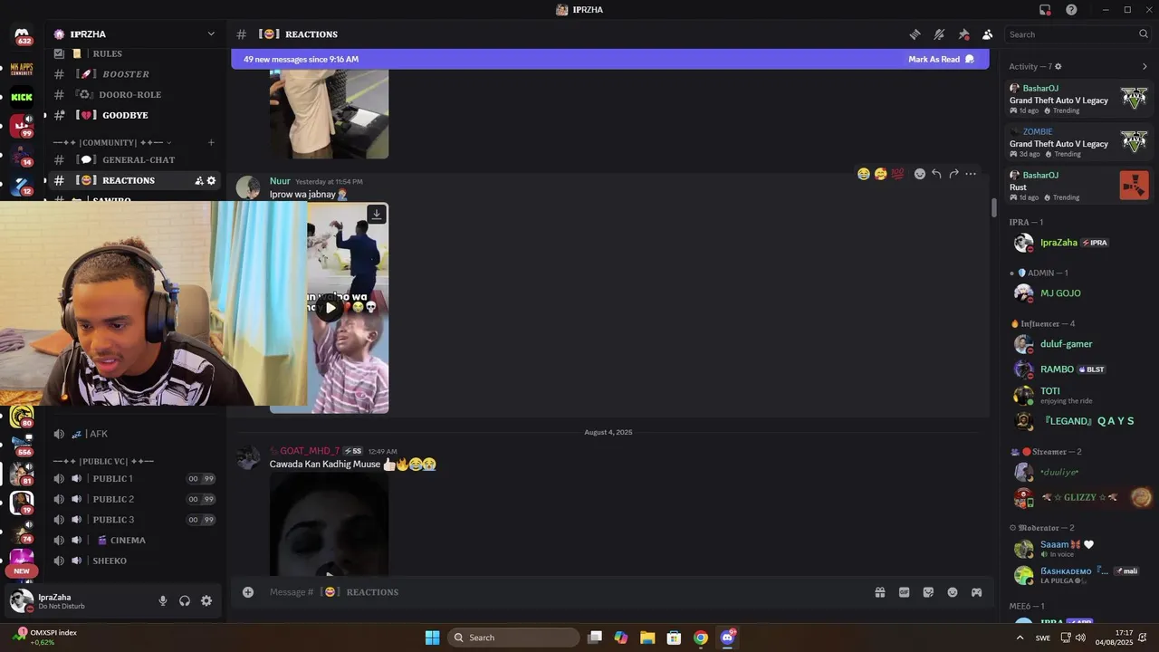1159x652 pixels.
Task: Open BasharOJ Grand Theft Auto V activity card
Action: coord(1078,99)
